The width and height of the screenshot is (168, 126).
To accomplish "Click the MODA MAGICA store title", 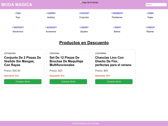I will pos(17,5).
